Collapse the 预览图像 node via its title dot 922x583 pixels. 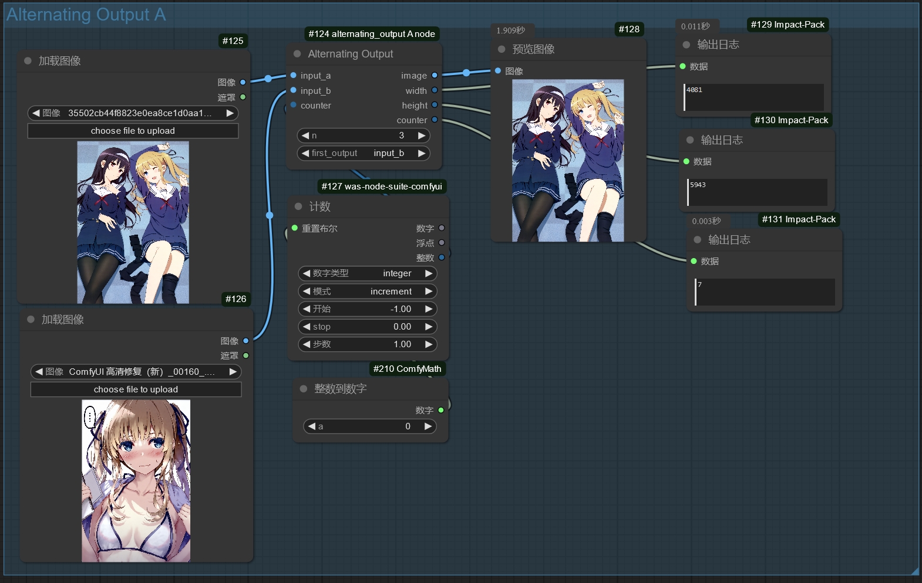502,49
